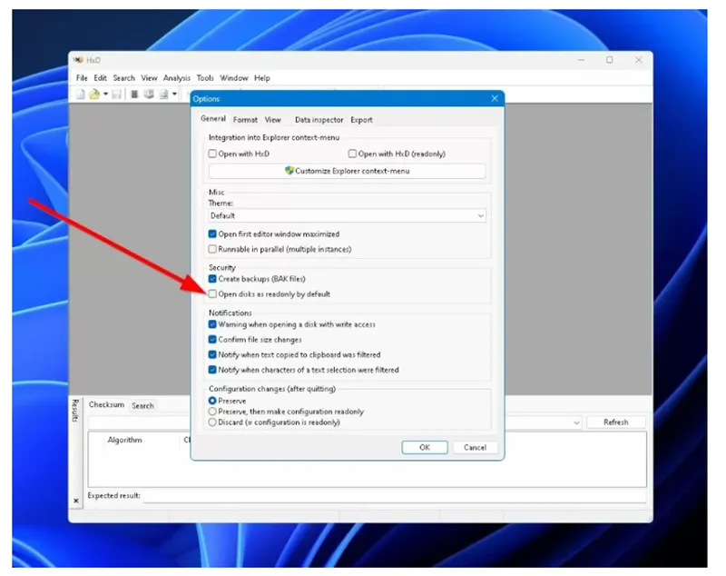Select Preserve, then make configuration readonly
The height and width of the screenshot is (576, 726).
click(x=212, y=412)
